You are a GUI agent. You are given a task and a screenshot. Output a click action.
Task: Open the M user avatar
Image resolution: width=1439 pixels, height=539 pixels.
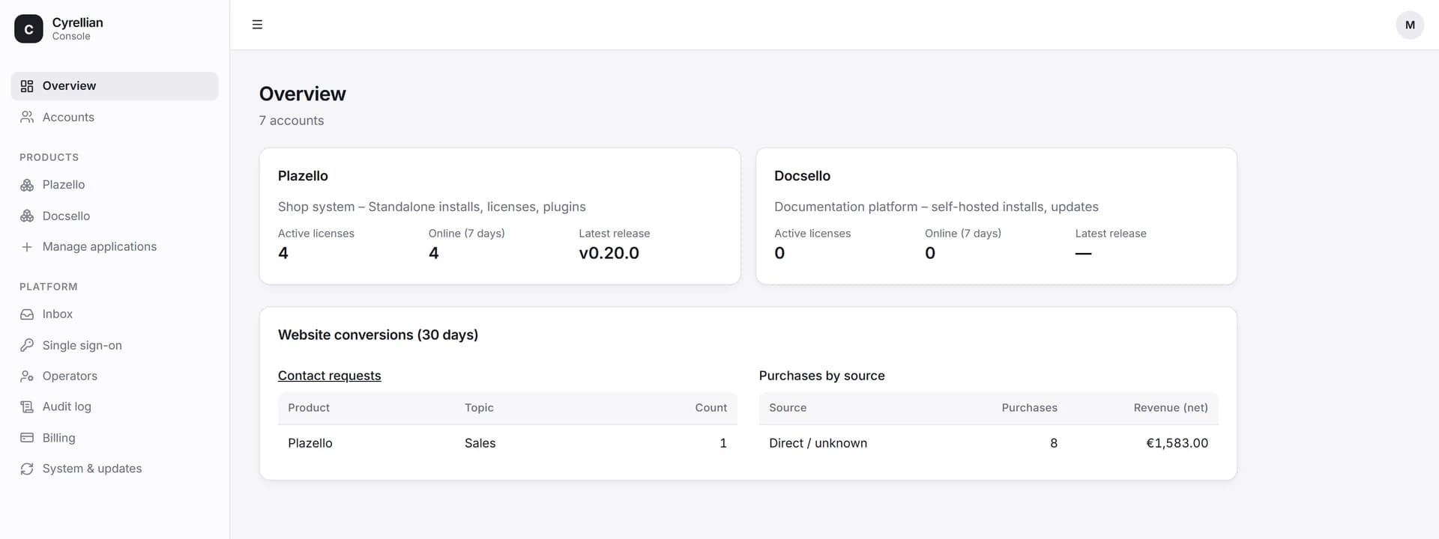1410,25
